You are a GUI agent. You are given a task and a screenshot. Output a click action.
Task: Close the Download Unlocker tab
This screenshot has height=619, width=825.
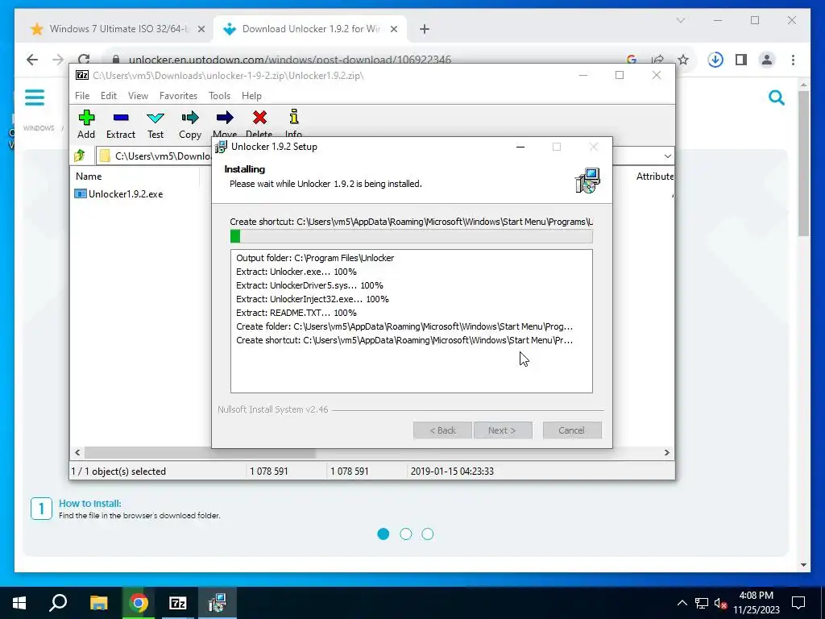coord(393,30)
